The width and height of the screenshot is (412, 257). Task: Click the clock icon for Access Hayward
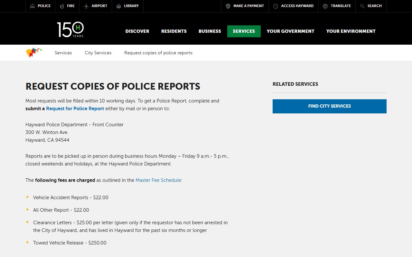point(276,6)
